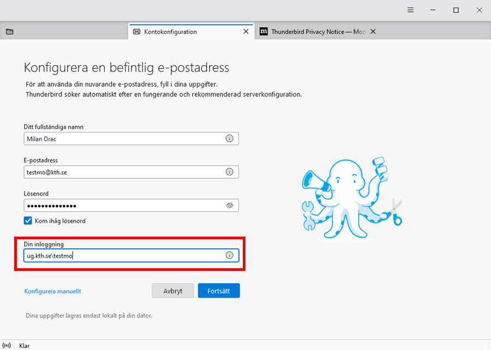Click the connection status icon in status bar
This screenshot has width=491, height=350.
pos(7,346)
